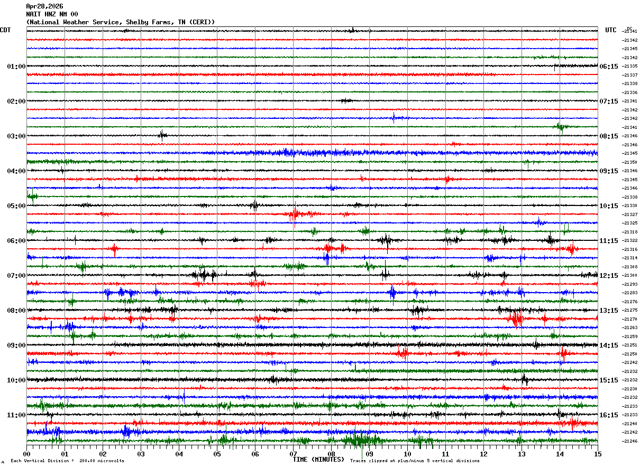Image resolution: width=640 pixels, height=468 pixels.
Task: Select DC offset value -21336
Action: point(630,92)
